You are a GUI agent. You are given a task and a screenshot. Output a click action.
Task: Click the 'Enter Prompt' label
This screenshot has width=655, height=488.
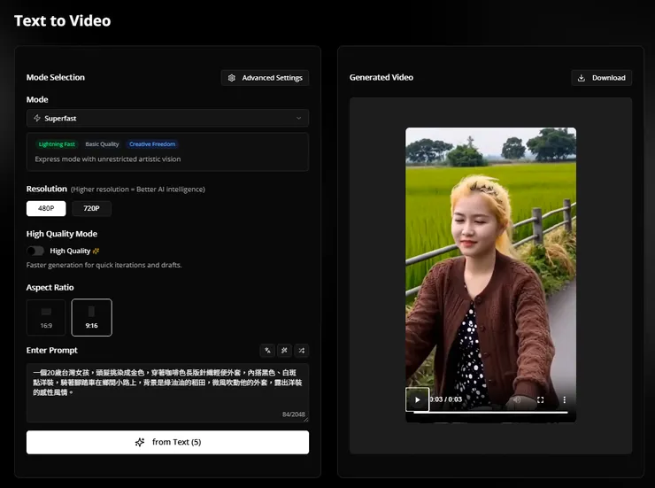52,350
